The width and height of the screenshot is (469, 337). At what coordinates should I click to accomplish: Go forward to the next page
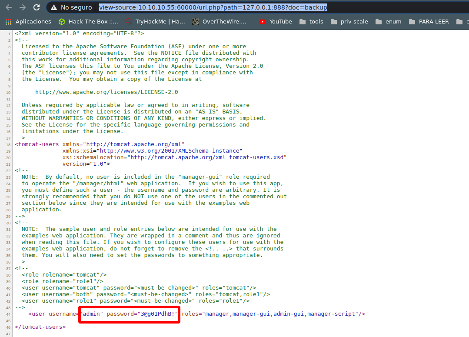(x=23, y=7)
